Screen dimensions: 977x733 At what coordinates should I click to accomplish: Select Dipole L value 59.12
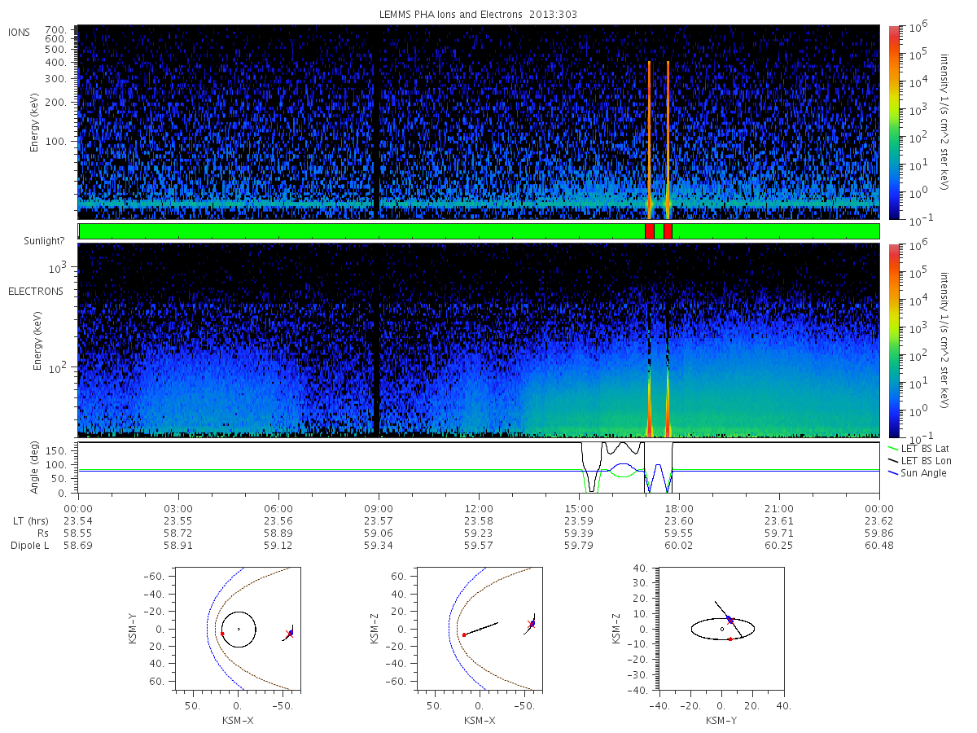click(x=278, y=546)
